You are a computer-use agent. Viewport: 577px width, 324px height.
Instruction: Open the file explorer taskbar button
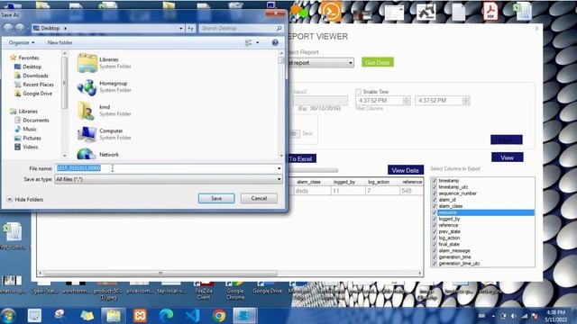click(x=114, y=316)
